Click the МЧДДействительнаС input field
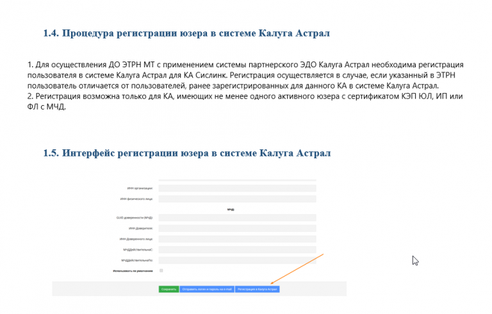This screenshot has height=314, width=492. click(x=237, y=250)
